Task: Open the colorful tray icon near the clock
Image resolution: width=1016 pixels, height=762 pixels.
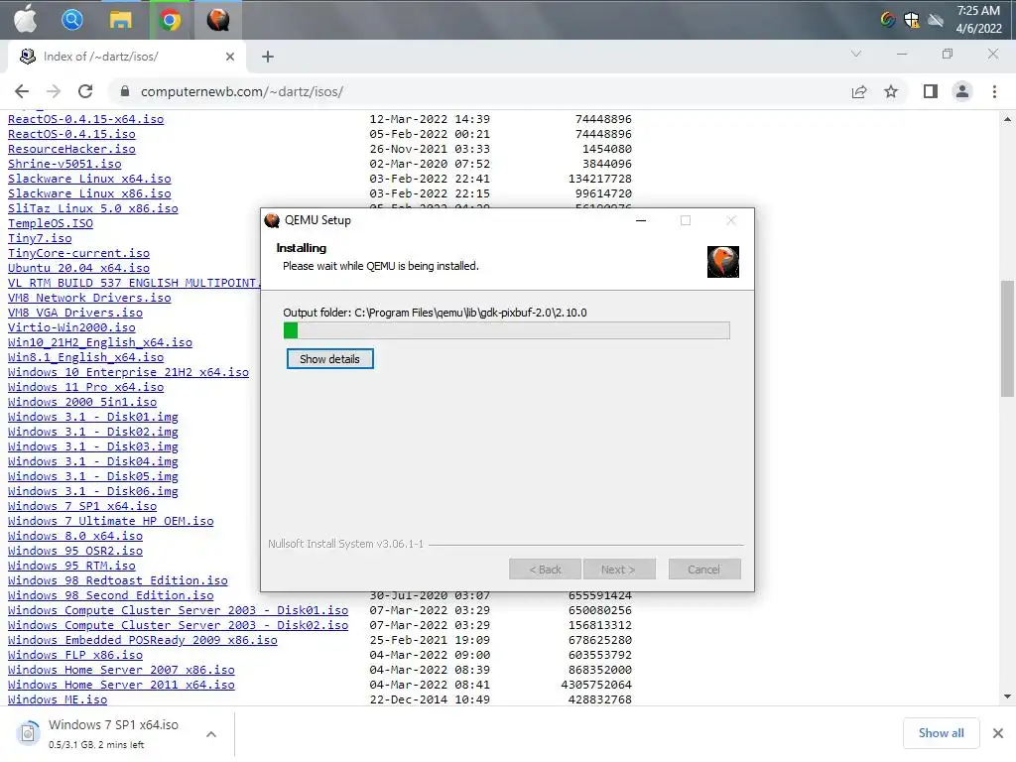Action: [x=888, y=20]
